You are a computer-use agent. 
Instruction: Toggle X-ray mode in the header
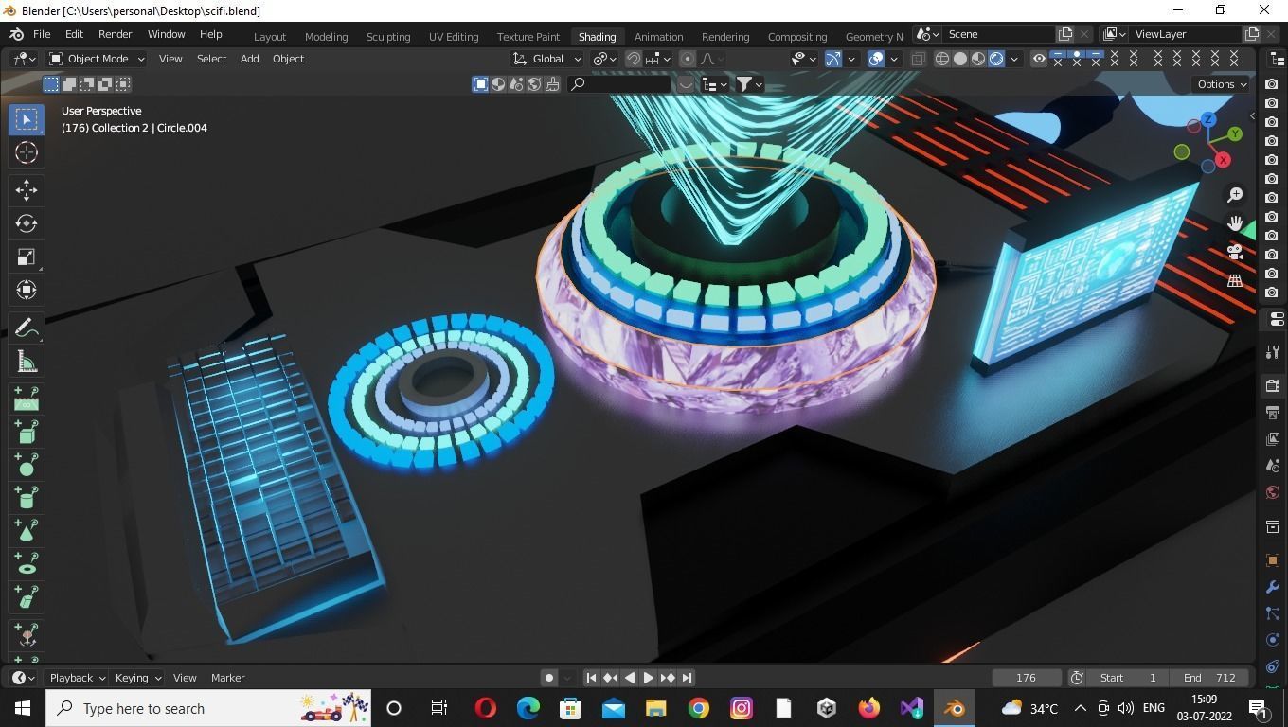coord(917,59)
